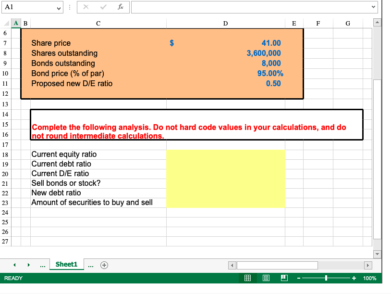Screen dimensions: 391x295
Task: Click the Proposed new D/E ratio label
Action: (x=72, y=83)
